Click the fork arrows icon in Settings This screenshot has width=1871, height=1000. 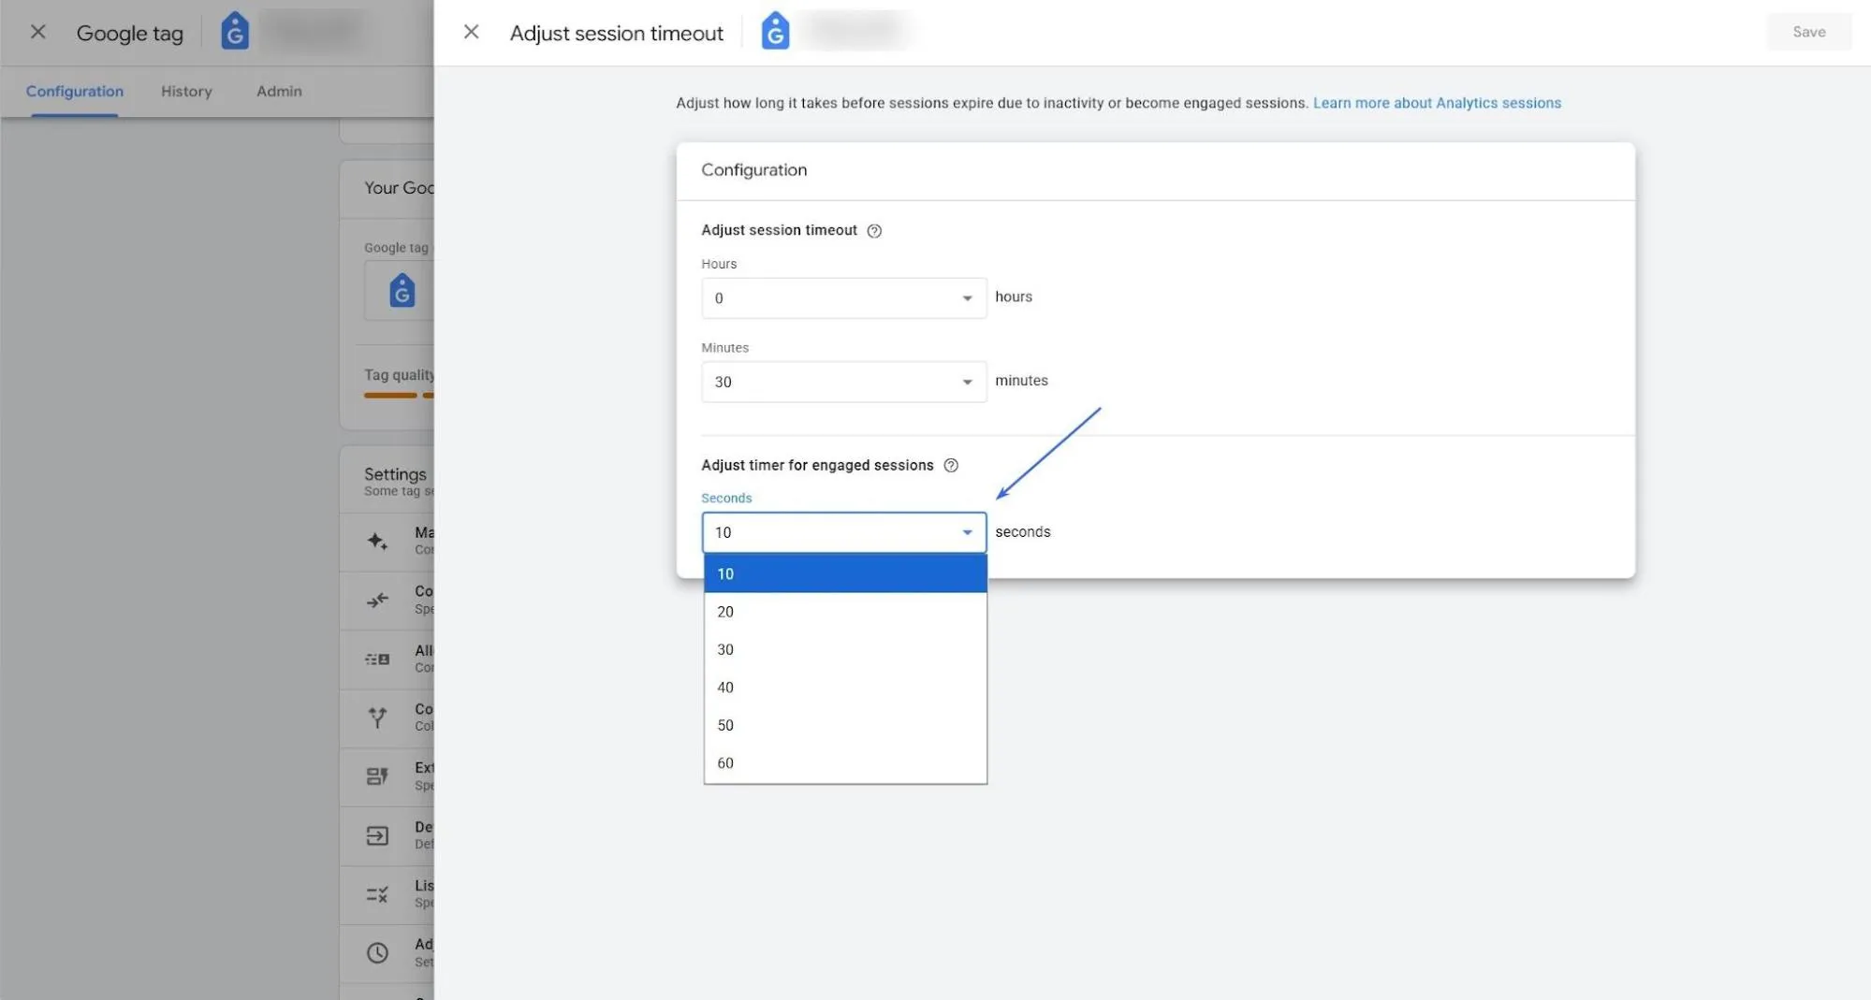point(377,717)
